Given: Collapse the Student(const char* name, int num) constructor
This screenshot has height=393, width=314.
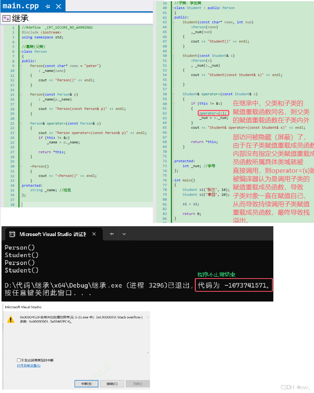Looking at the screenshot, I should pos(173,22).
